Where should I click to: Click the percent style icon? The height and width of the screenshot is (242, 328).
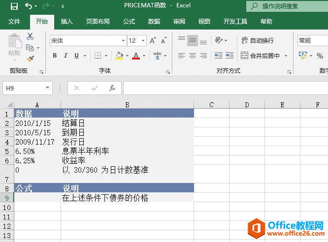[320, 56]
